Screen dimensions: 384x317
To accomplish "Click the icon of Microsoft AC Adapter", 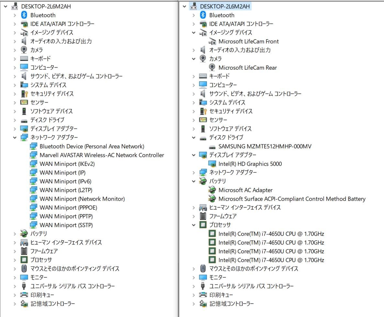I will (x=212, y=190).
